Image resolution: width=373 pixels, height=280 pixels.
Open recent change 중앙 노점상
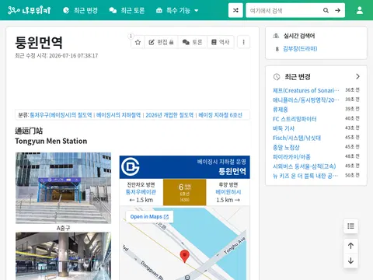[x=286, y=148]
